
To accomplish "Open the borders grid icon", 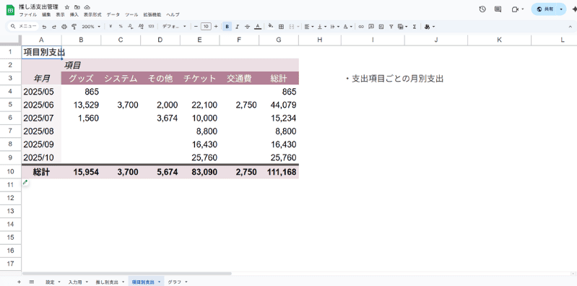I will pos(281,27).
